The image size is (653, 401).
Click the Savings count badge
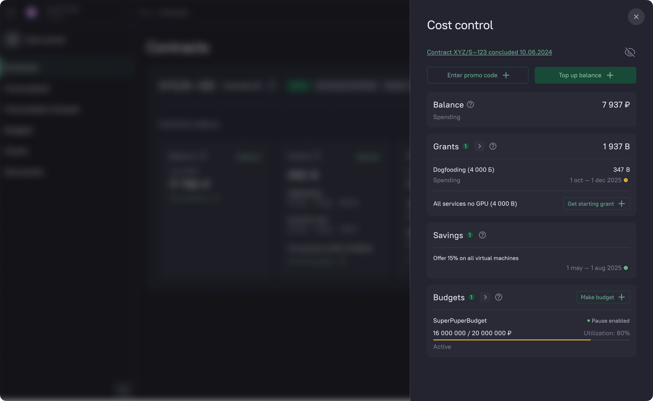coord(470,235)
